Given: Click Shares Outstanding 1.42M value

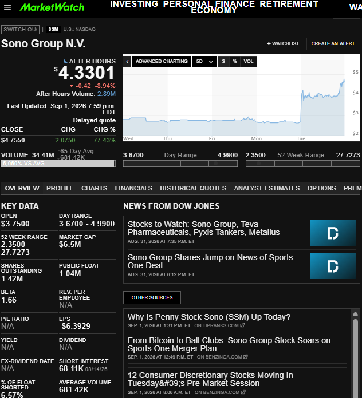Looking at the screenshot, I should point(12,278).
